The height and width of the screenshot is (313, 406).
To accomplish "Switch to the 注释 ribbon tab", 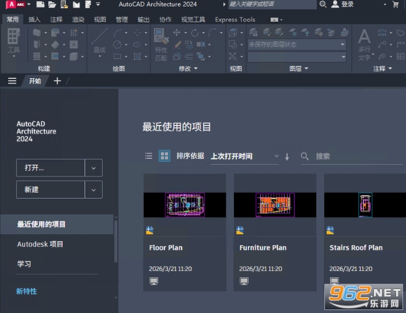I will click(56, 19).
